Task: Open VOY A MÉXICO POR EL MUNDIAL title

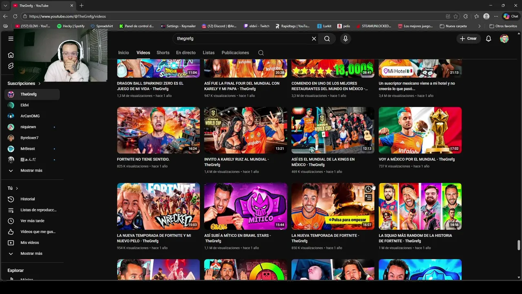Action: pos(416,159)
